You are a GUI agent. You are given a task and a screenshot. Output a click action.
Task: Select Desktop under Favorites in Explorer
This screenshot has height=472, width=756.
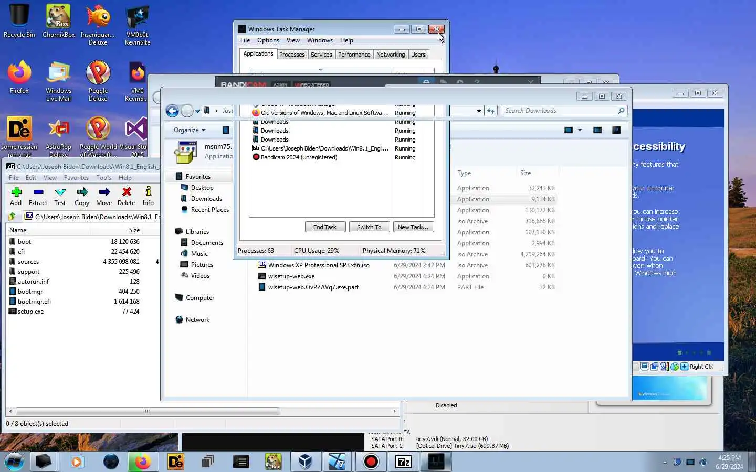[x=202, y=188]
